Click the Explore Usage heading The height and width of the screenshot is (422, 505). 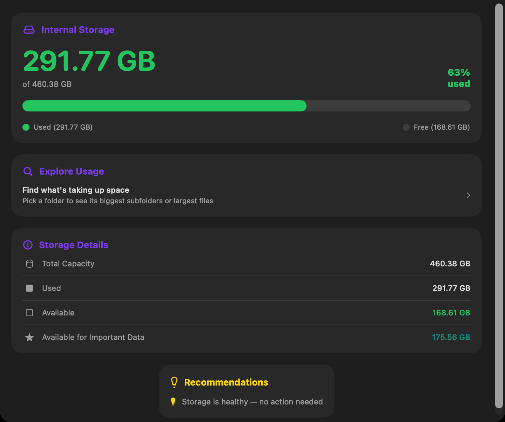coord(72,171)
